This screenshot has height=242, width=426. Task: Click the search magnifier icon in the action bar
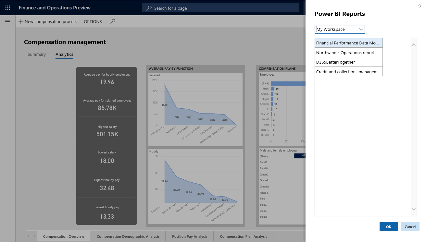click(112, 21)
